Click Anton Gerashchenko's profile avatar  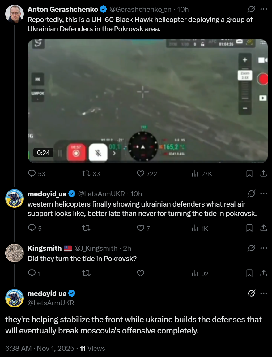pyautogui.click(x=15, y=14)
